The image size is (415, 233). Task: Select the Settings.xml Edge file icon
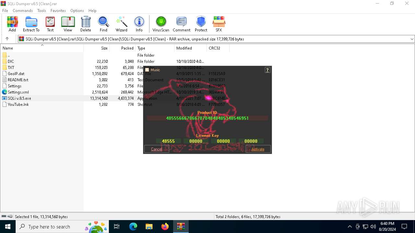5,92
